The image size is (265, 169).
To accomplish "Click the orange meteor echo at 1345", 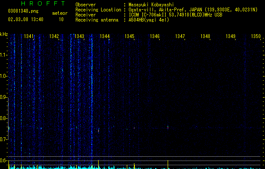I will (x=134, y=128).
